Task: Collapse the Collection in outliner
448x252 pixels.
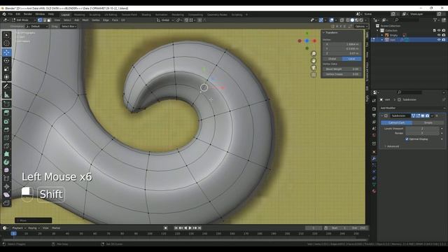Action: [378, 30]
